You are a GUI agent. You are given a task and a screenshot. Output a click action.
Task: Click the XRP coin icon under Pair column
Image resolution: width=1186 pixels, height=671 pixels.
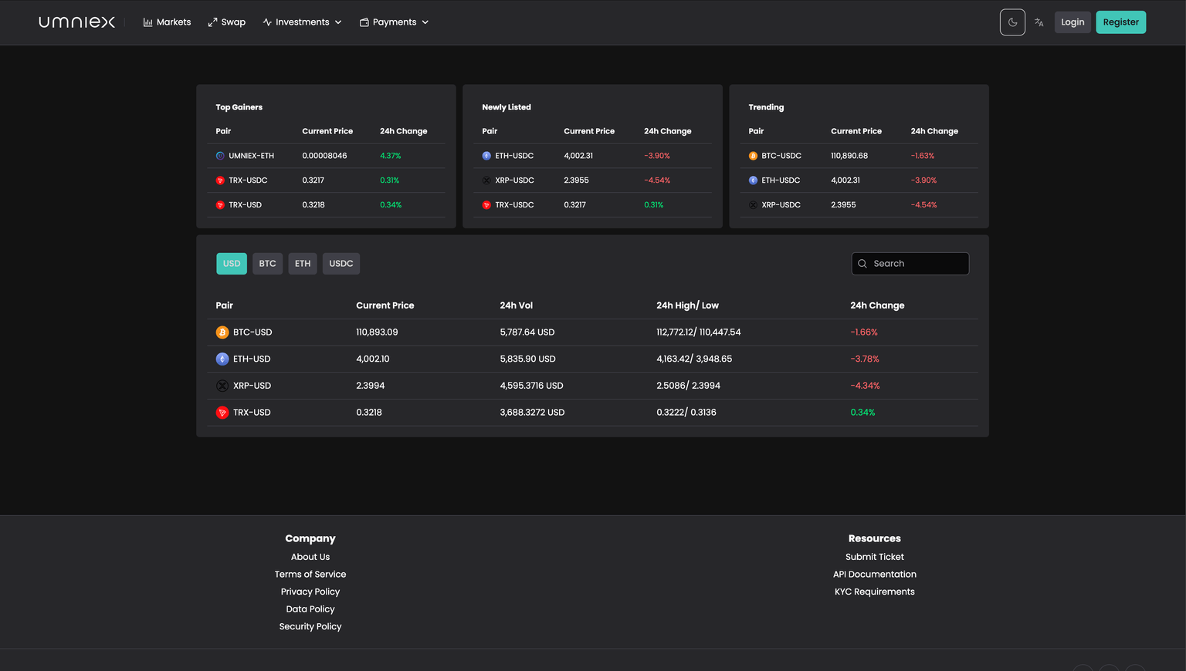pyautogui.click(x=222, y=385)
